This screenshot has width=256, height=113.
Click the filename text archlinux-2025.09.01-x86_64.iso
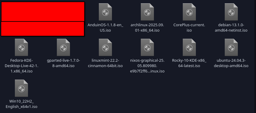click(147, 28)
